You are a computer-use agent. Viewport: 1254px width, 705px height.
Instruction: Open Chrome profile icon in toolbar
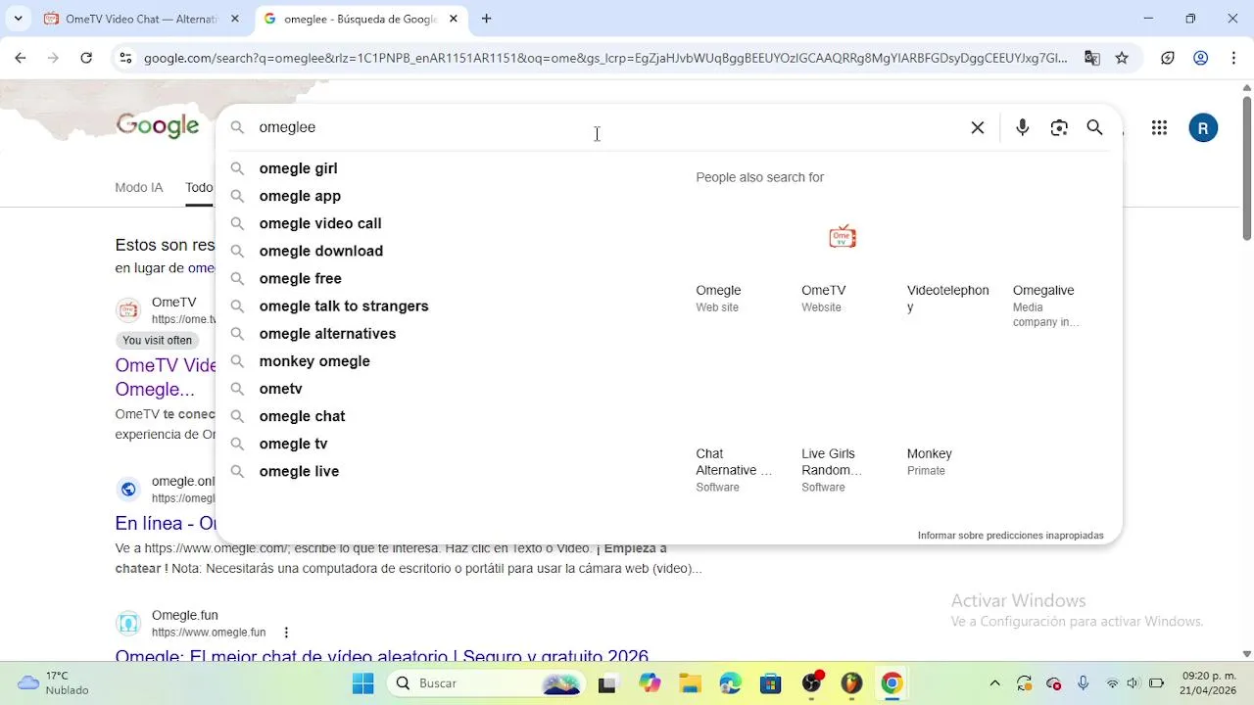pos(1200,58)
